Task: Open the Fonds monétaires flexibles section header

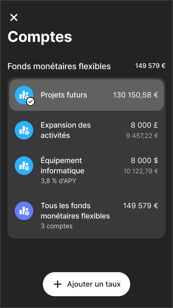Action: [59, 66]
